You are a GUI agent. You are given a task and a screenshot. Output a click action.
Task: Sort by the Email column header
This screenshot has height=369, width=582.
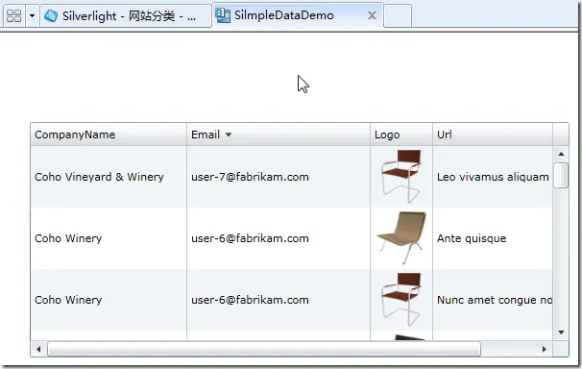(x=279, y=135)
